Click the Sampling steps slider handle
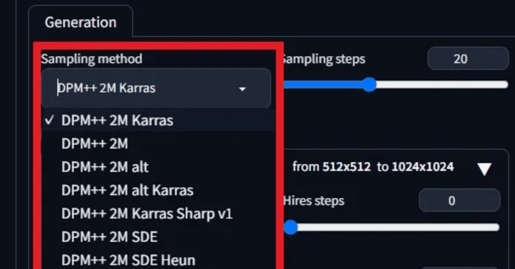 click(x=369, y=84)
